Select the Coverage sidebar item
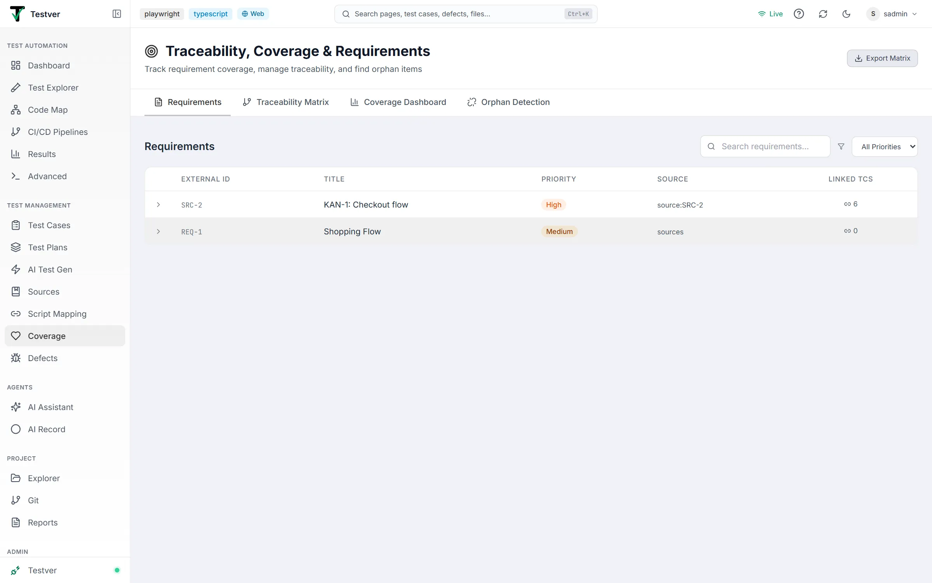Screen dimensions: 932x583 coord(65,336)
